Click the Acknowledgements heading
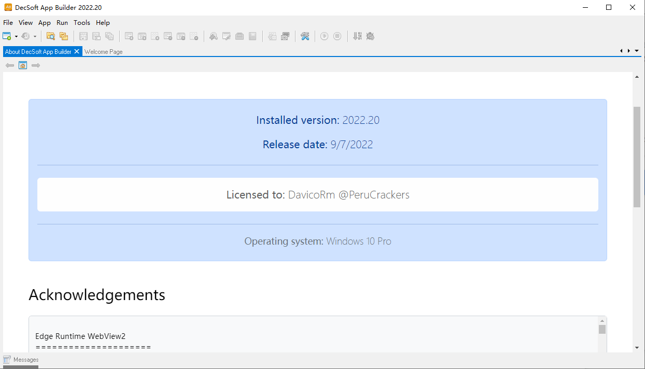This screenshot has height=369, width=645. coord(97,295)
